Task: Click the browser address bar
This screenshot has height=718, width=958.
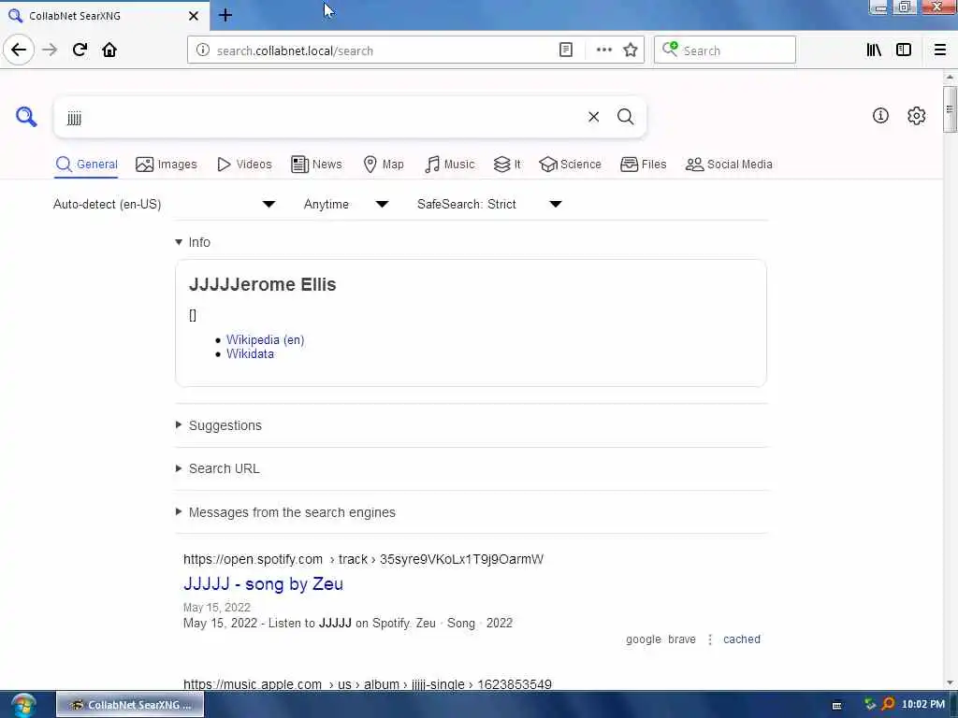Action: (x=385, y=50)
